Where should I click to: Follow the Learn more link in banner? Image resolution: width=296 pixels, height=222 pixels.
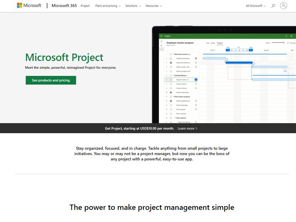click(187, 128)
